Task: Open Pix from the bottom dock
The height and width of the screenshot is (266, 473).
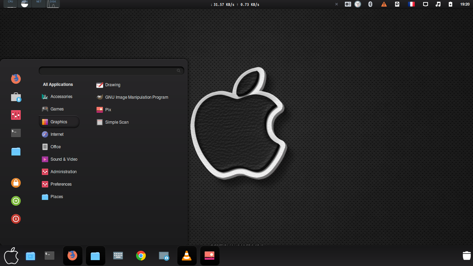Action: pos(209,256)
